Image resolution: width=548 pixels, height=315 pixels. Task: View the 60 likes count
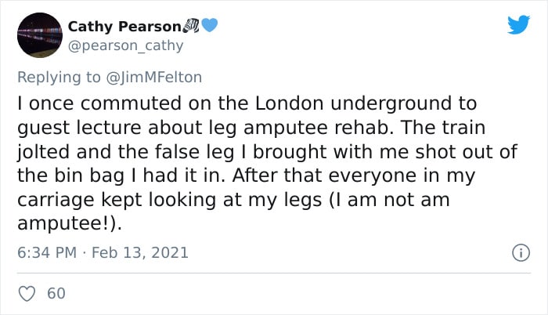click(56, 293)
